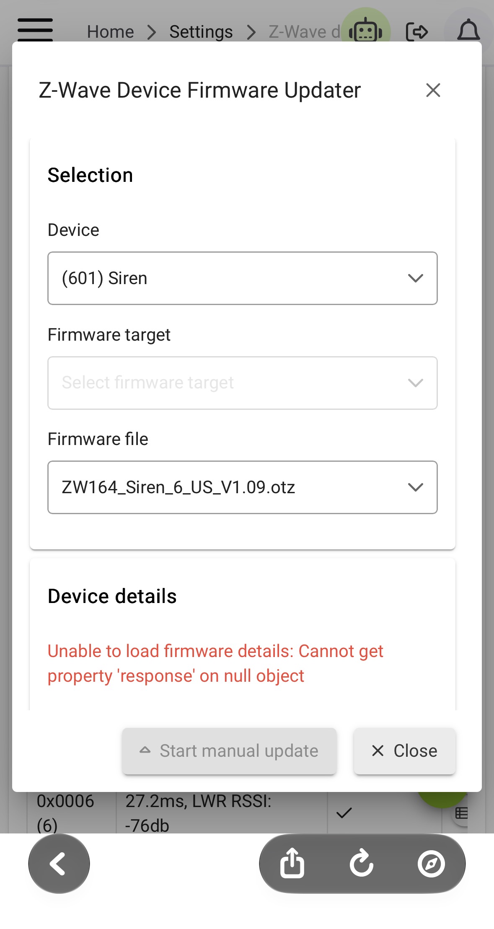Click the checkmark in the table row
Viewport: 494px width, 929px height.
pos(344,813)
